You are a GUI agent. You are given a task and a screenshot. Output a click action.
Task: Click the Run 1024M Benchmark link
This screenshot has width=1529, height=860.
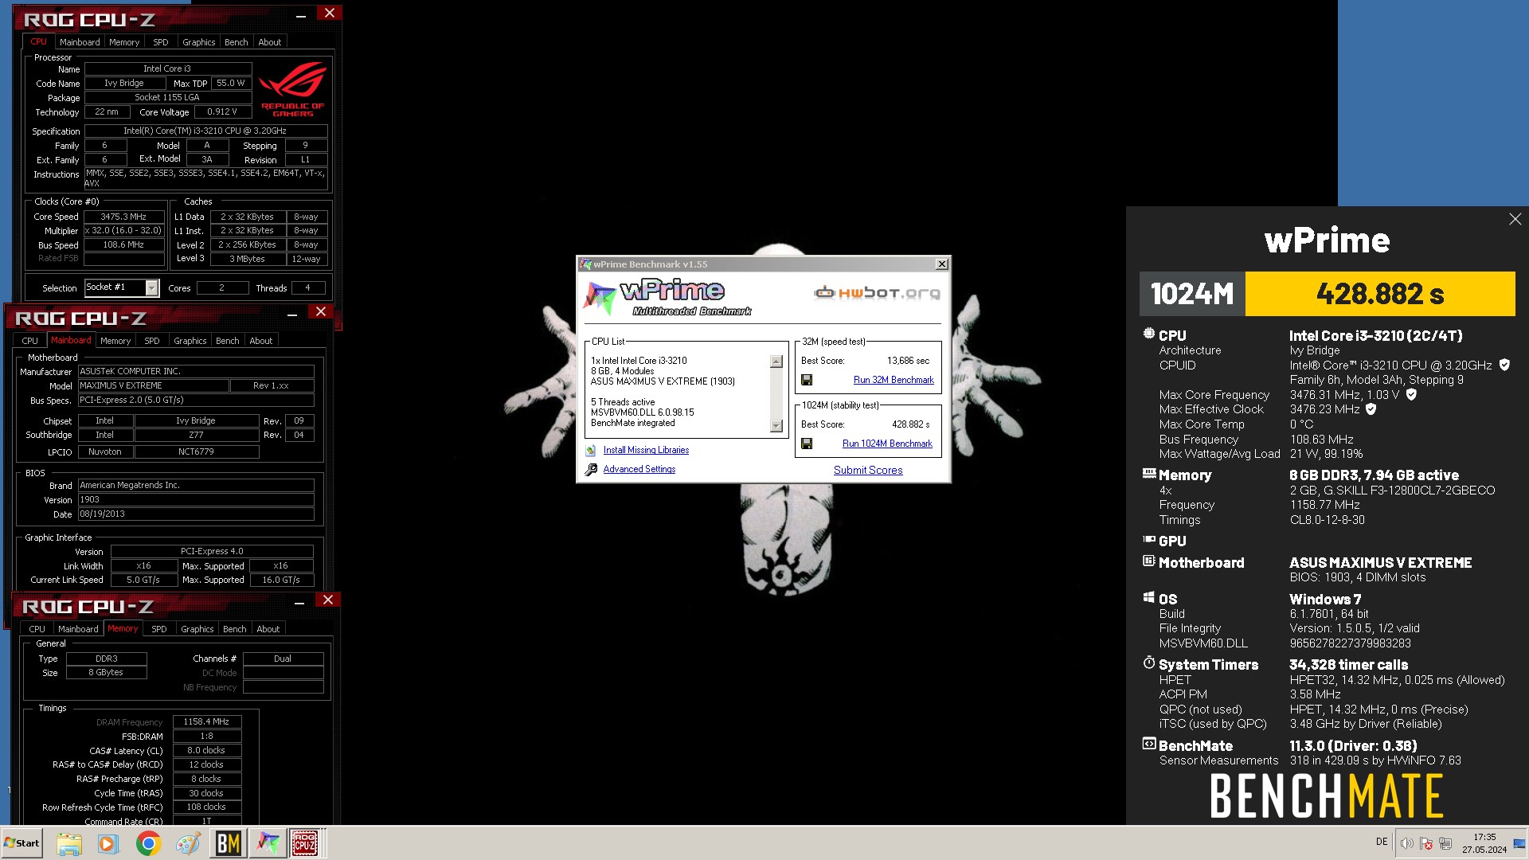point(887,444)
